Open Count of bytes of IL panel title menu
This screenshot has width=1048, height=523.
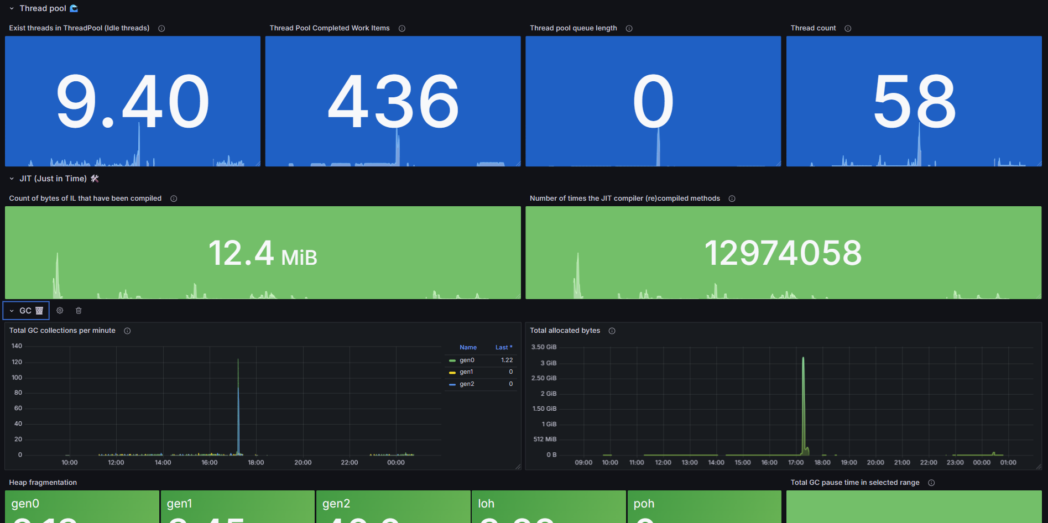click(x=85, y=198)
